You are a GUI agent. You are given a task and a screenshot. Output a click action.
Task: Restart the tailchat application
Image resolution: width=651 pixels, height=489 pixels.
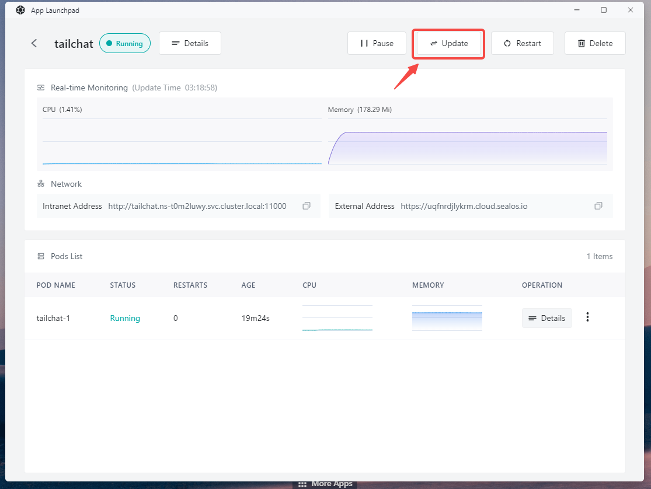tap(522, 43)
